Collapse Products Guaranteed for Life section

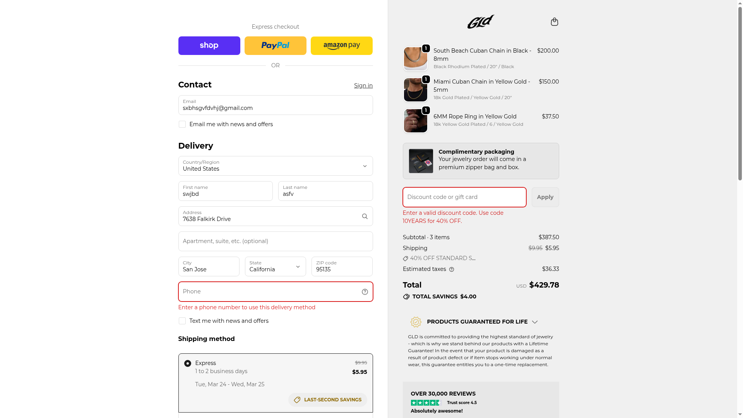tap(534, 322)
